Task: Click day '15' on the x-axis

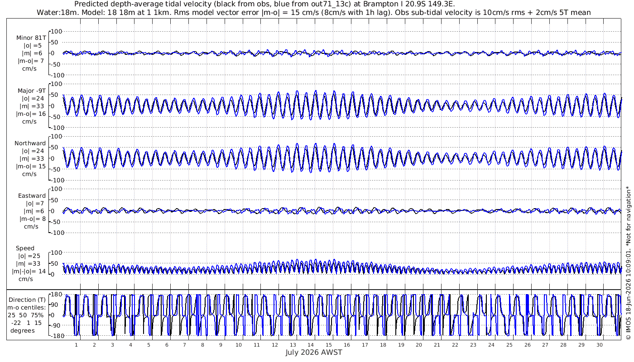Action: 329,344
